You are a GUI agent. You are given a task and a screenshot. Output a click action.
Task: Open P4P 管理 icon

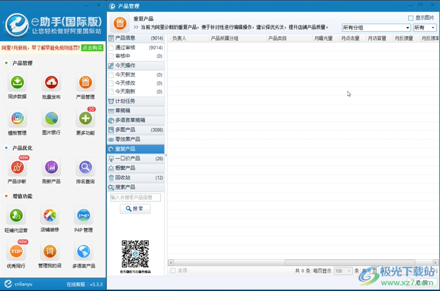coord(83,215)
